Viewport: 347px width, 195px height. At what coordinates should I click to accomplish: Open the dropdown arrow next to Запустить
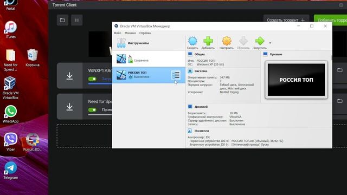[270, 43]
